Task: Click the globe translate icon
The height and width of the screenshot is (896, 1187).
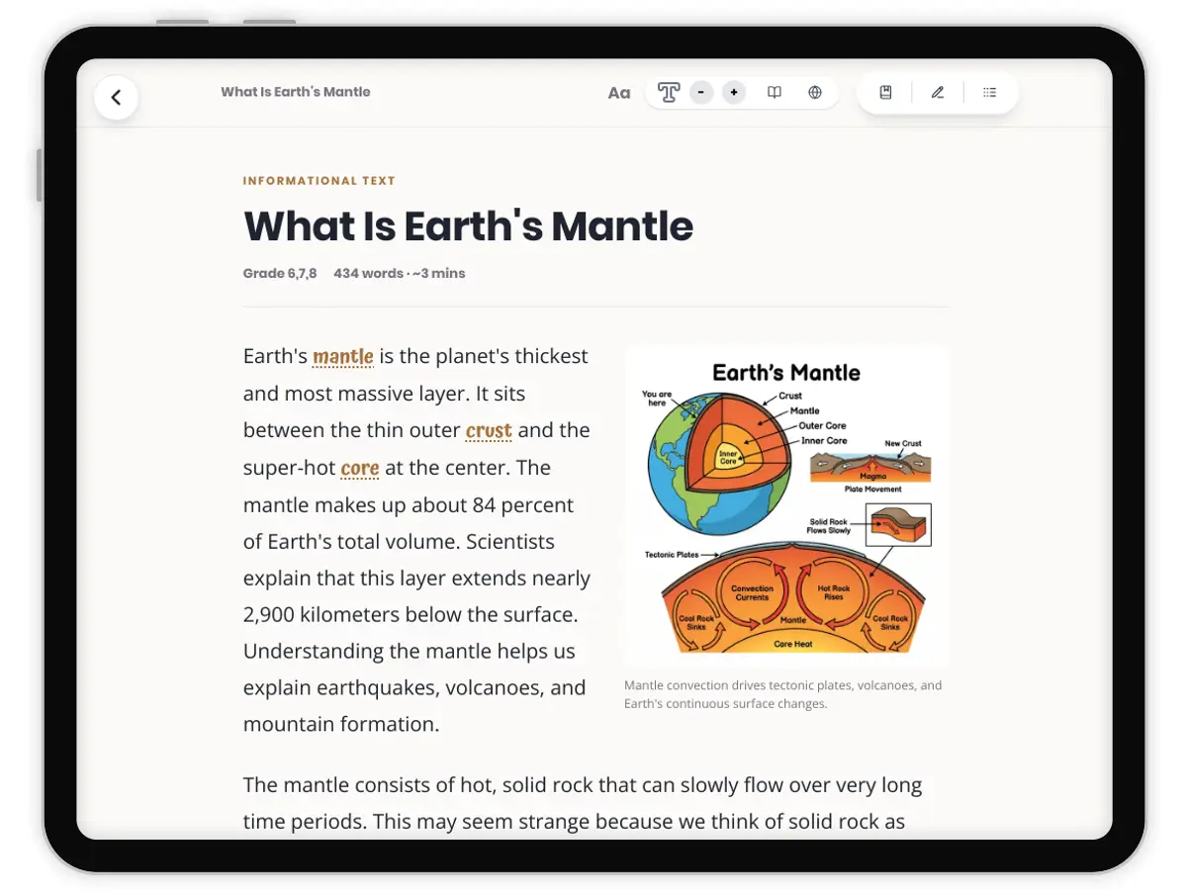Action: tap(815, 93)
